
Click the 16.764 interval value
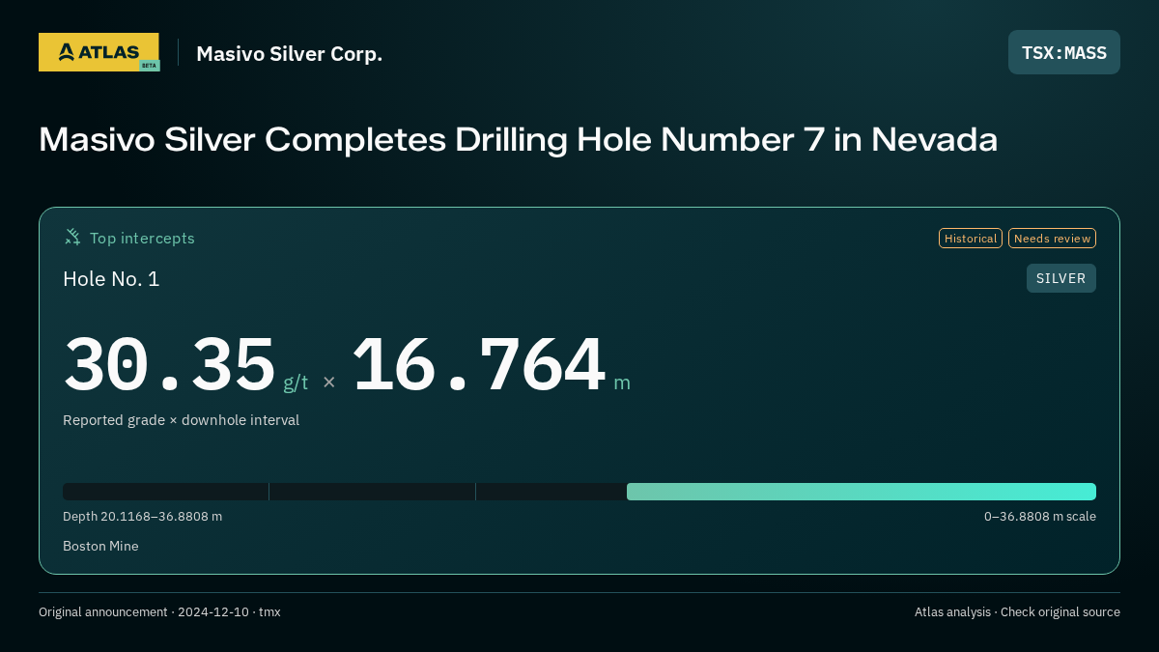coord(479,364)
